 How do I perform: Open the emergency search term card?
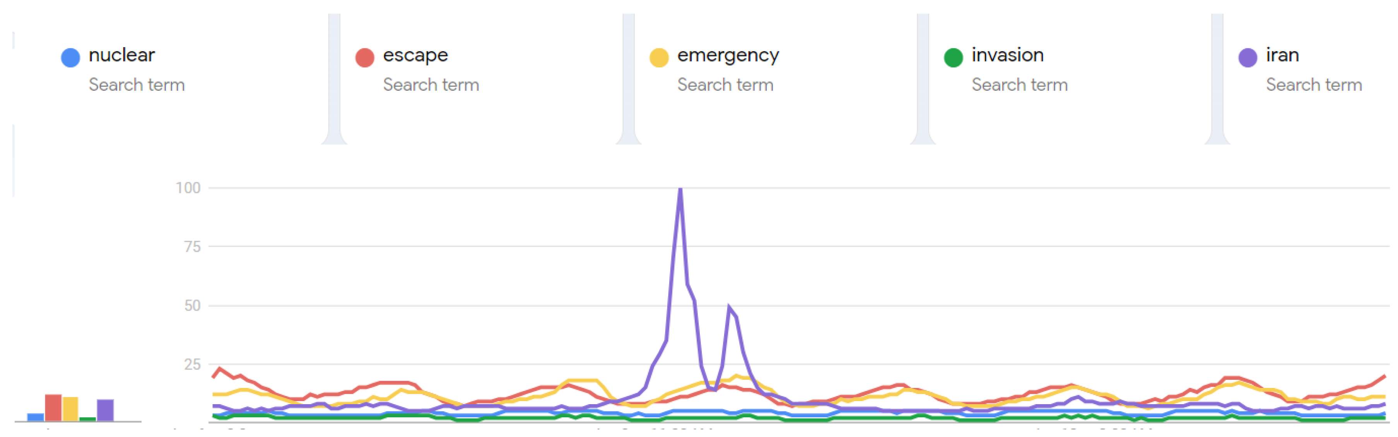click(728, 55)
